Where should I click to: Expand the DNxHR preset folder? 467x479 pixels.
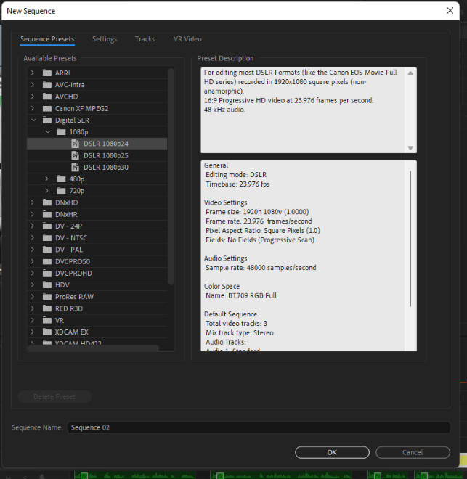(x=33, y=214)
